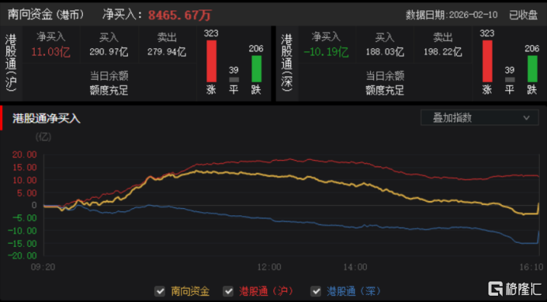Click the buy amount 290.97亿
Viewport: 547px width, 302px height.
(x=109, y=52)
